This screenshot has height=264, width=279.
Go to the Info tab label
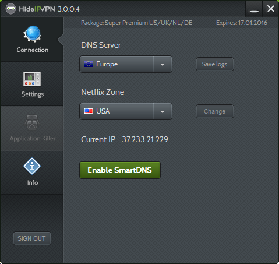coord(33,183)
